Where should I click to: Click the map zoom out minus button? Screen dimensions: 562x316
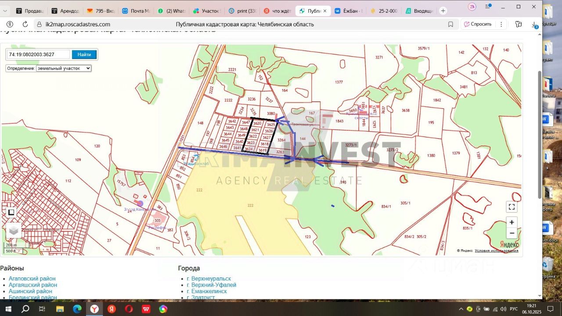tap(512, 233)
